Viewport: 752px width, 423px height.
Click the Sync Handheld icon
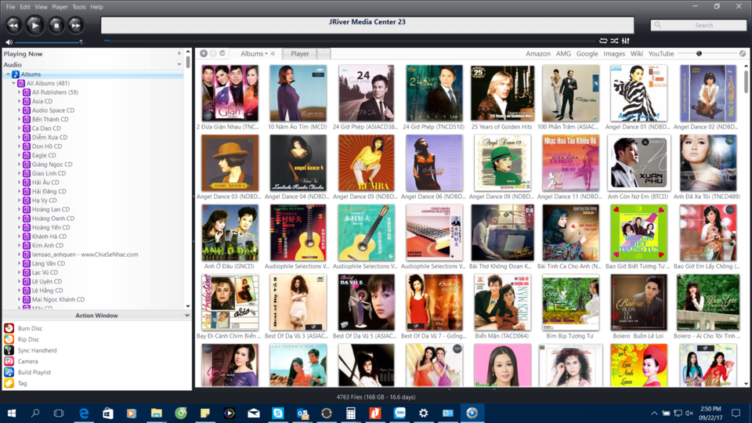[9, 350]
